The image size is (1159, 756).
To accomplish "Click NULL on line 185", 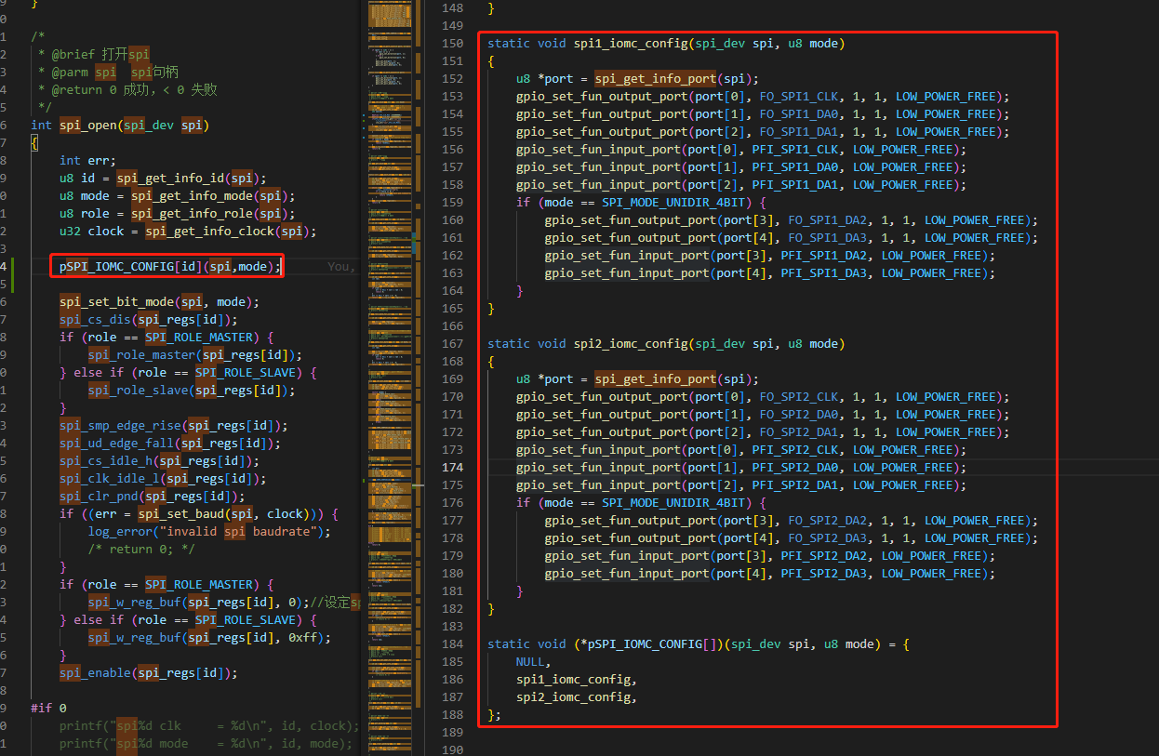I will (x=530, y=661).
